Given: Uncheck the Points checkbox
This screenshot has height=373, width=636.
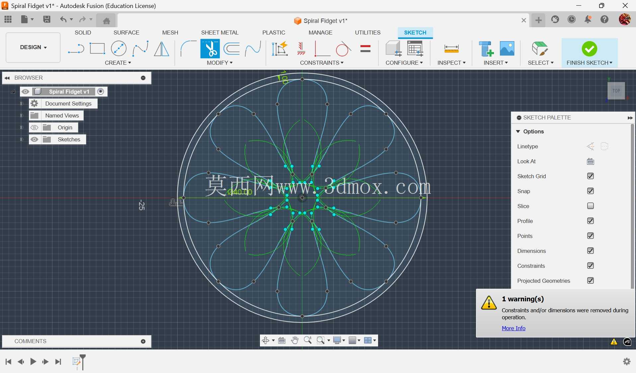Looking at the screenshot, I should [x=591, y=236].
